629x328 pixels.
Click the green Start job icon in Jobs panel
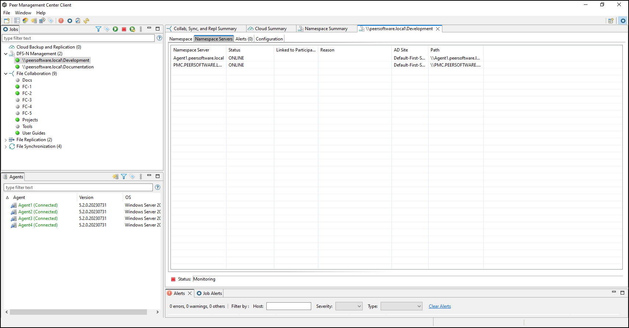click(115, 29)
